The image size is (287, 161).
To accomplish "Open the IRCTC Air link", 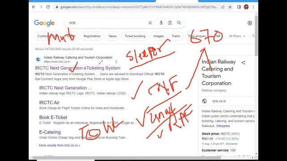I will [49, 102].
